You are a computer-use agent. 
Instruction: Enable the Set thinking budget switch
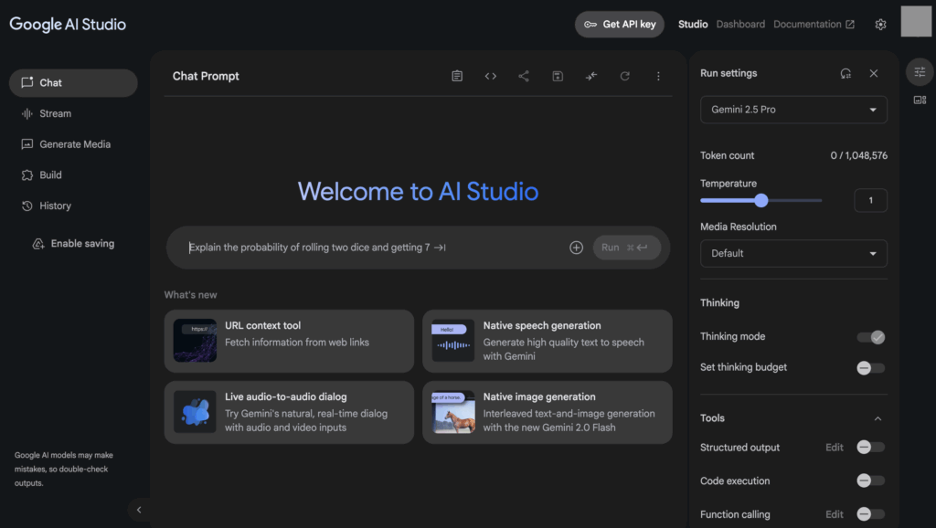point(871,368)
